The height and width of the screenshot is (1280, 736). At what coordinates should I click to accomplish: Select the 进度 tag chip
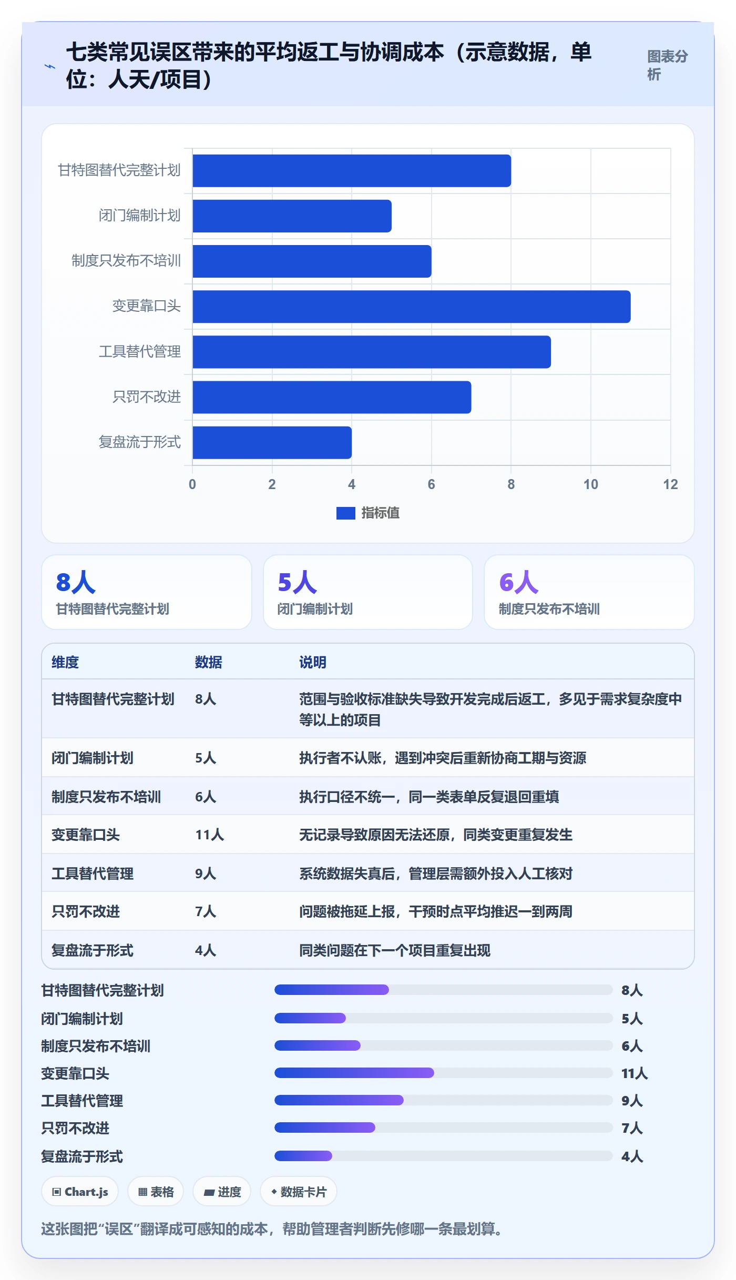[222, 1192]
